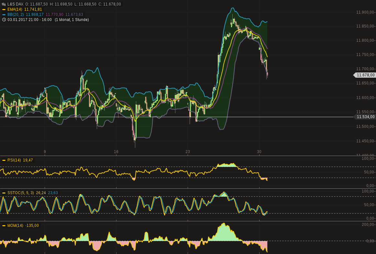The image size is (376, 254).
Task: Click the 11.650,00 price axis label
Action: pos(365,83)
